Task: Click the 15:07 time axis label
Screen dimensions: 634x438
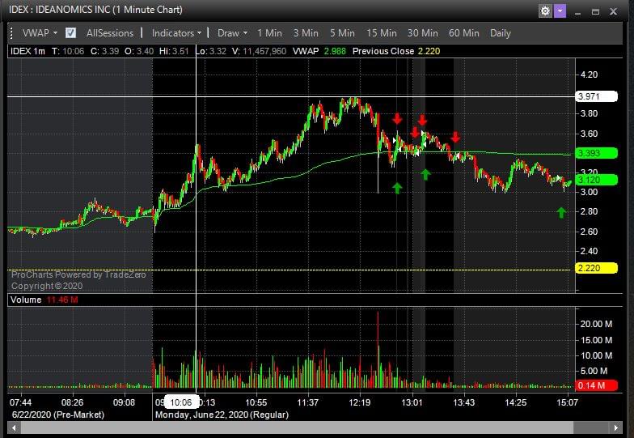Action: tap(568, 402)
